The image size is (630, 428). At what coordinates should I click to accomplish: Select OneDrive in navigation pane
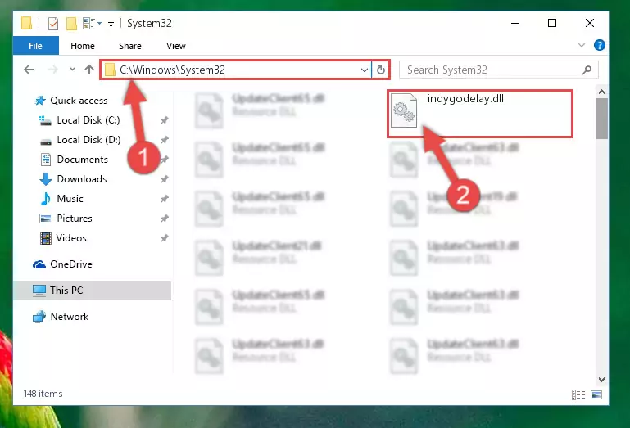[x=71, y=264]
